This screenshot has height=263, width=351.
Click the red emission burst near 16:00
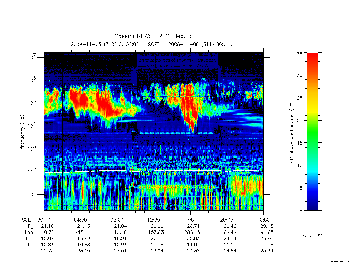(190, 105)
